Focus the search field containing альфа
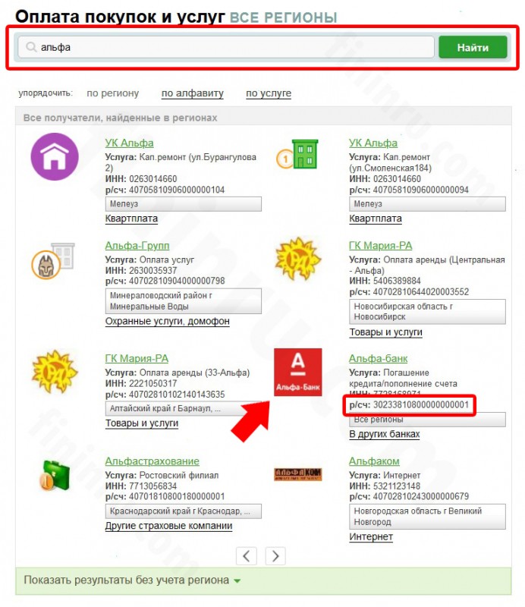The height and width of the screenshot is (607, 525). coord(226,47)
